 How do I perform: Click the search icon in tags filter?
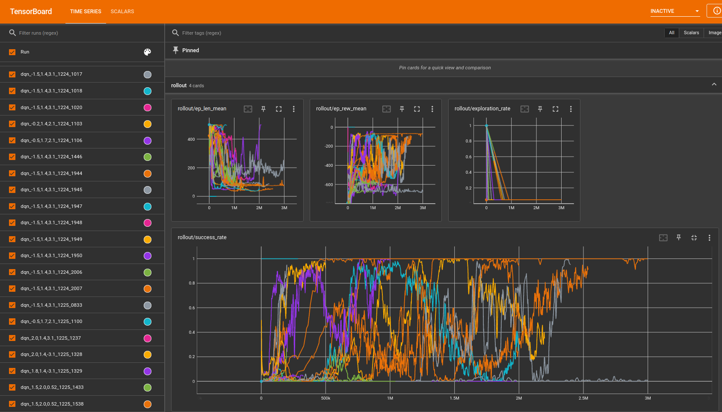coord(175,33)
